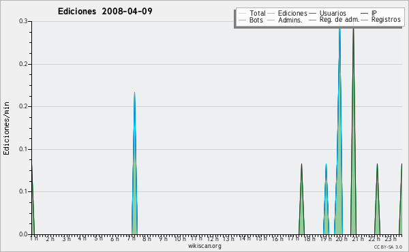Screen dimensions: 409x252
Task: Click the '20 h' x-axis label
Action: coord(342,238)
